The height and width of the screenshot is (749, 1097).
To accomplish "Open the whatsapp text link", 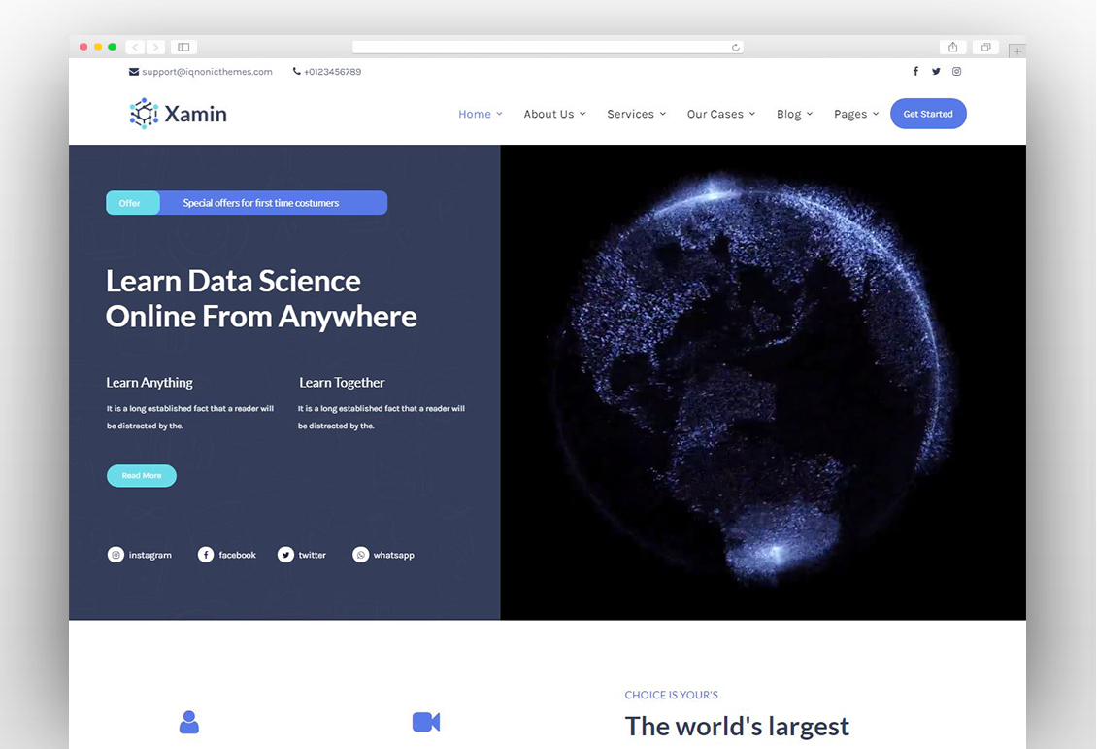I will pos(393,555).
